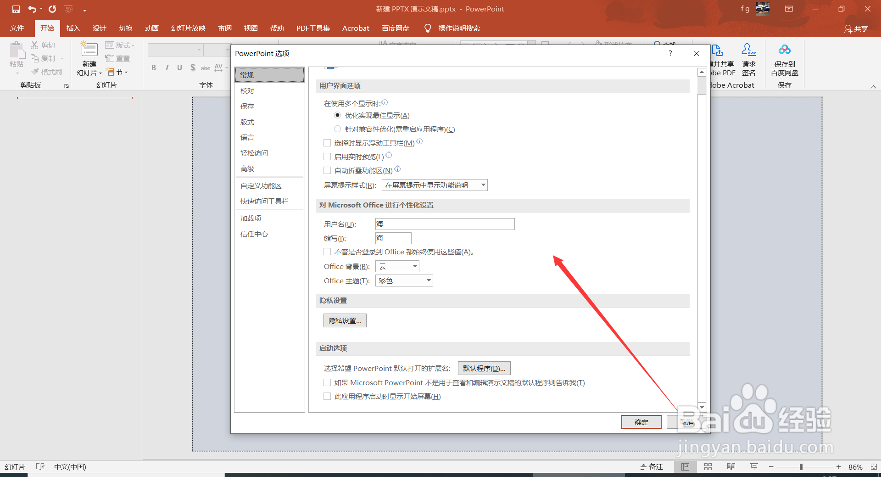The image size is (881, 477).
Task: Select Proofing (校对) in options sidebar
Action: (x=269, y=90)
